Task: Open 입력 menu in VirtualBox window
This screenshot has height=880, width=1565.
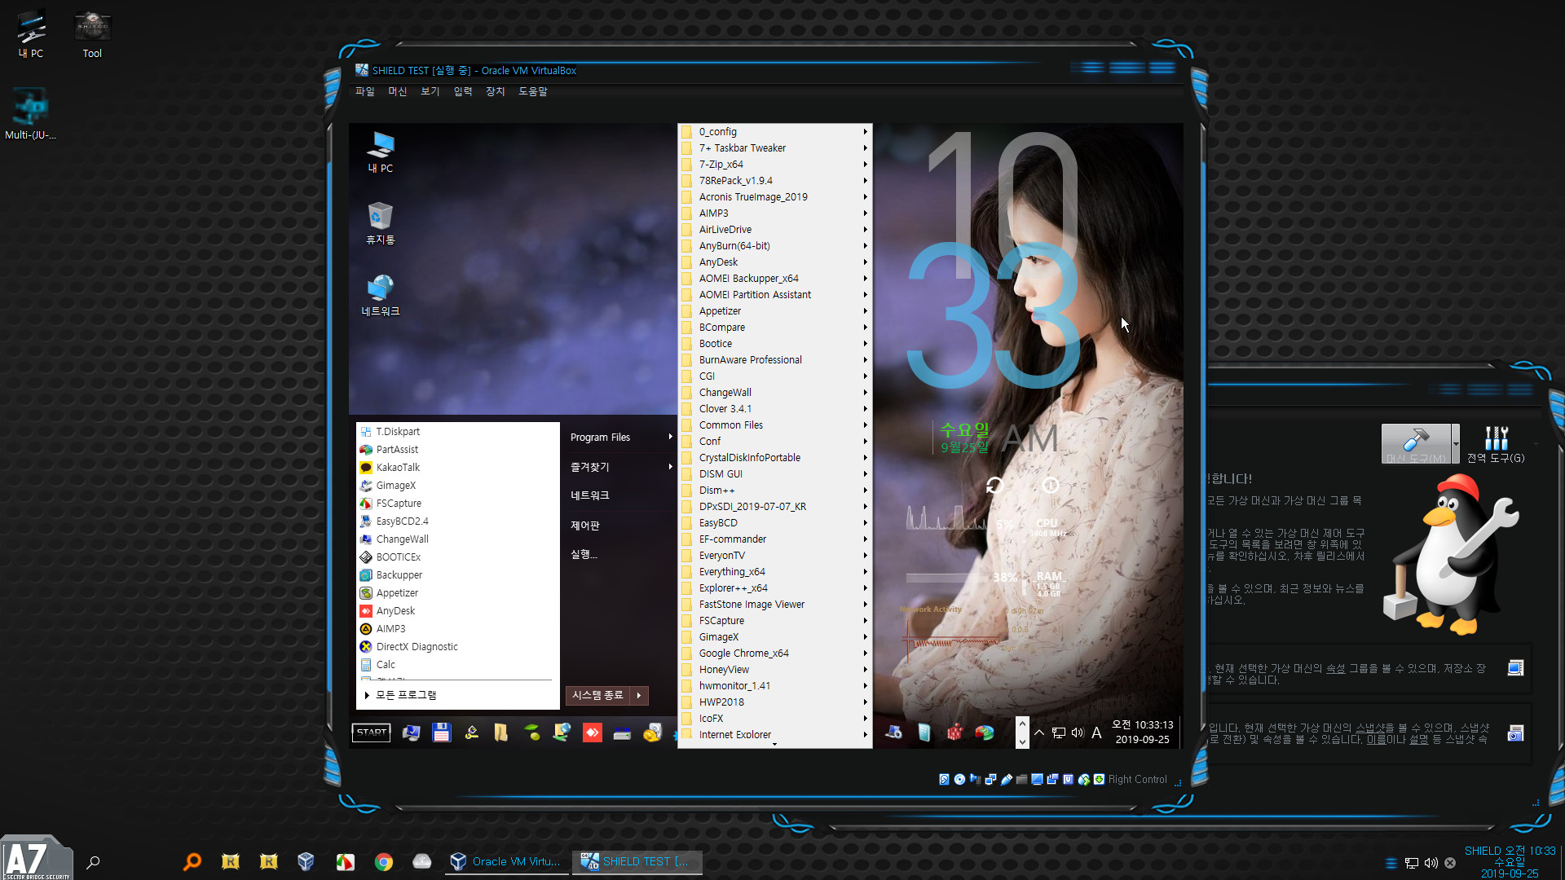Action: tap(463, 91)
